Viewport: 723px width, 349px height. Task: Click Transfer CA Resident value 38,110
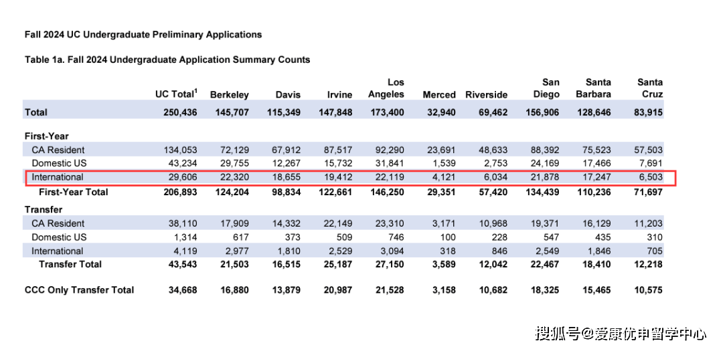pyautogui.click(x=183, y=223)
